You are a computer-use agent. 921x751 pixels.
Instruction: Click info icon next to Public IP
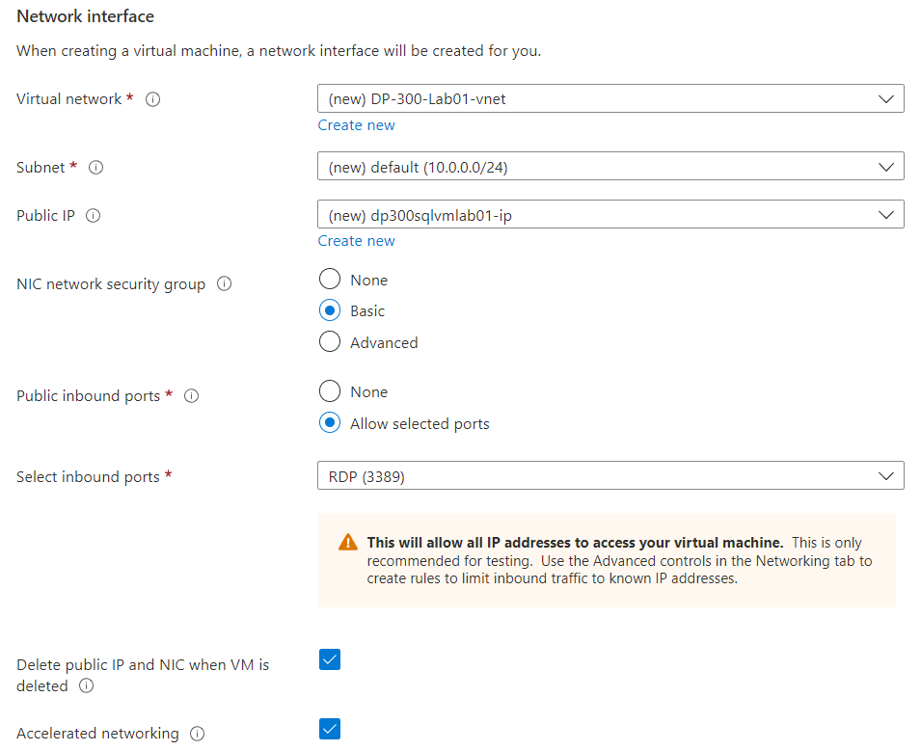[93, 216]
